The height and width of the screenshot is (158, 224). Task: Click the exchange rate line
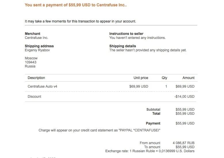150,151
